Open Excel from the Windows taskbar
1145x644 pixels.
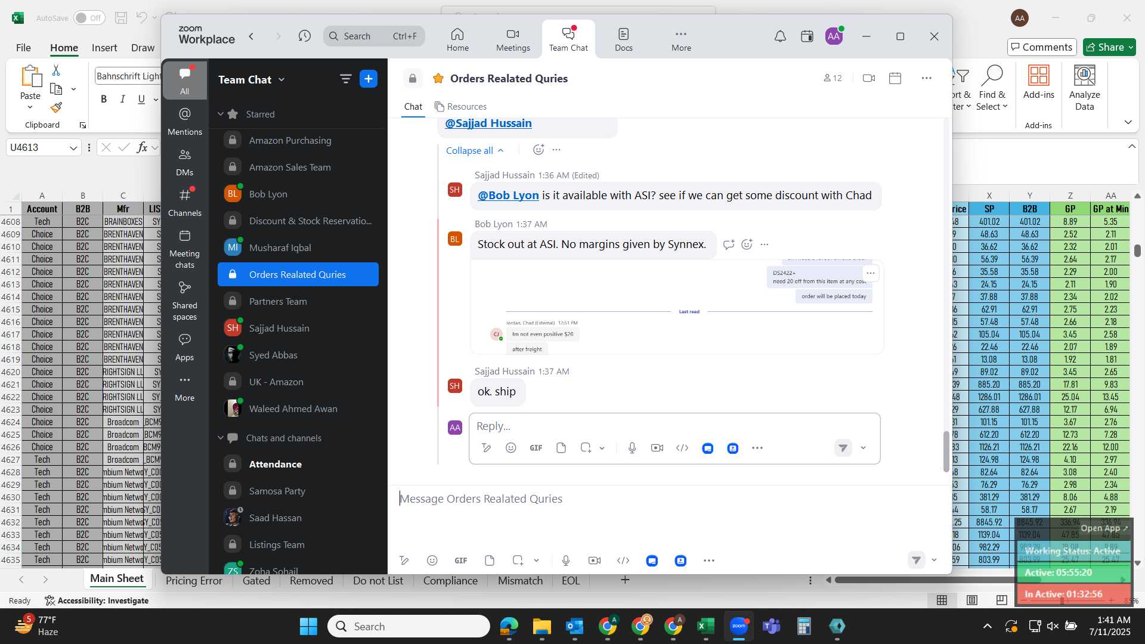[x=705, y=626]
